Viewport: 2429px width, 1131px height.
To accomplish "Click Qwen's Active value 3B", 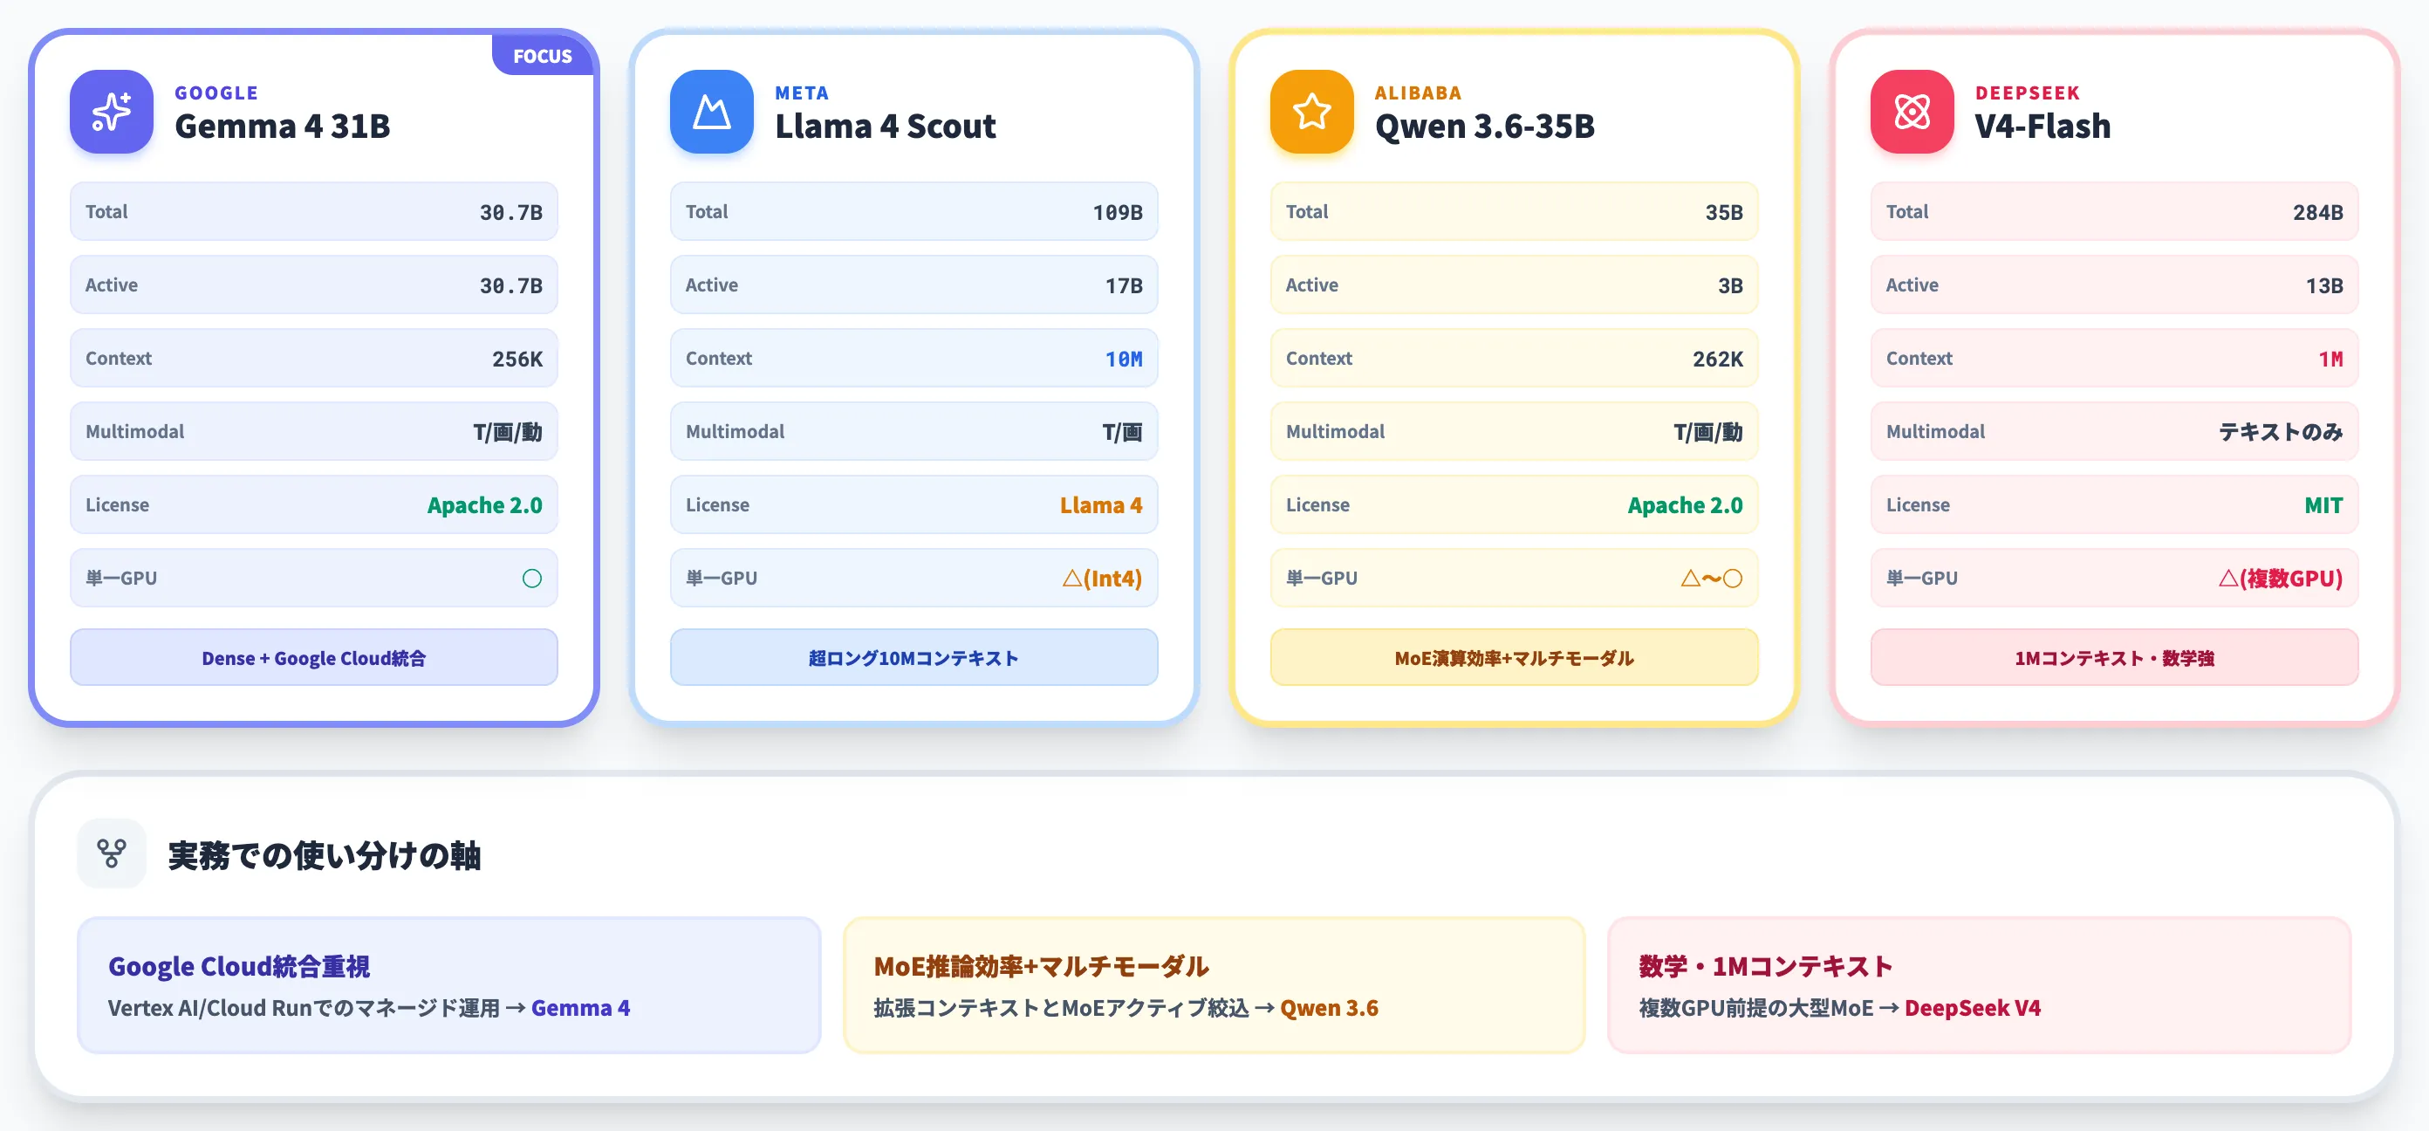I will tap(1730, 286).
